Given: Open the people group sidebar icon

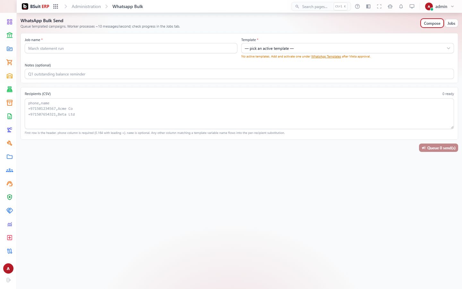Looking at the screenshot, I should [10, 170].
